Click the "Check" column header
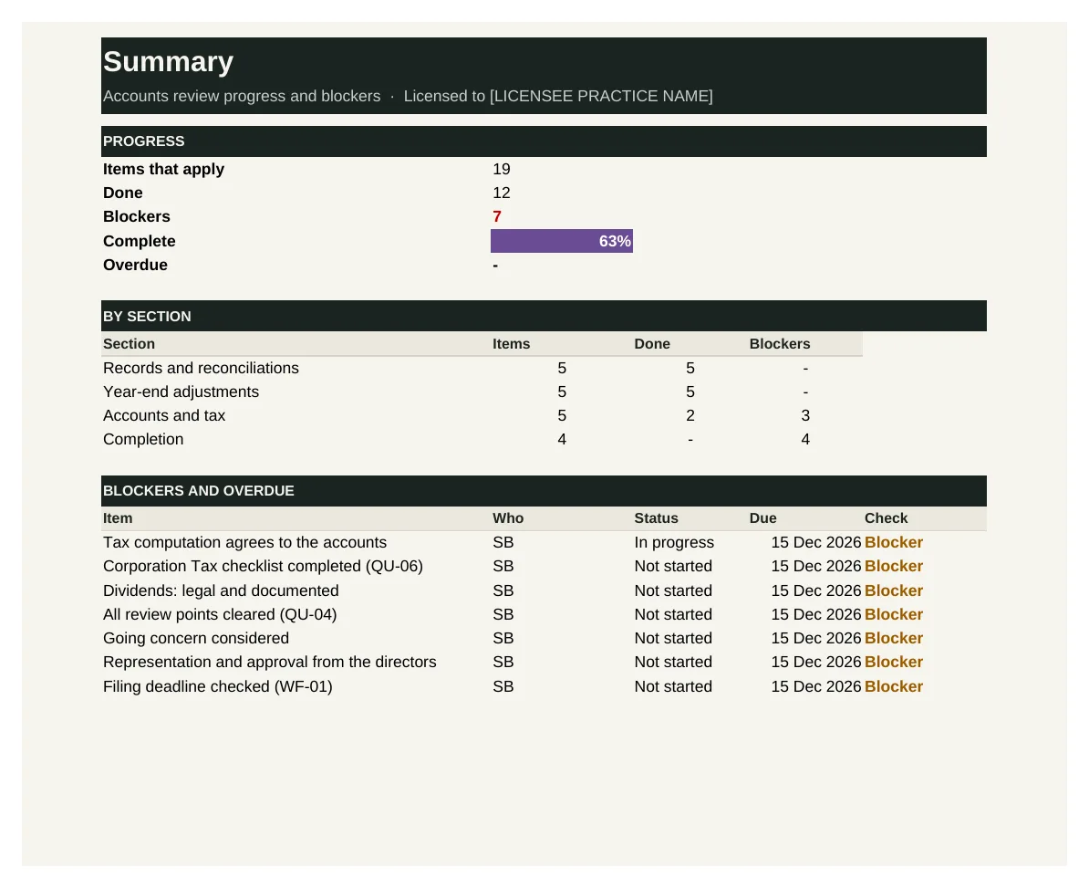1089x888 pixels. point(887,518)
